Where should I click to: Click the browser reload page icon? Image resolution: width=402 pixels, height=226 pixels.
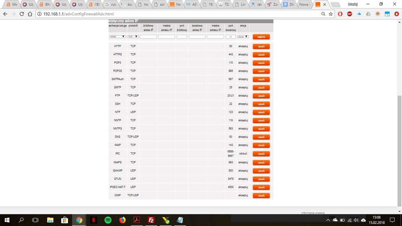tap(21, 14)
